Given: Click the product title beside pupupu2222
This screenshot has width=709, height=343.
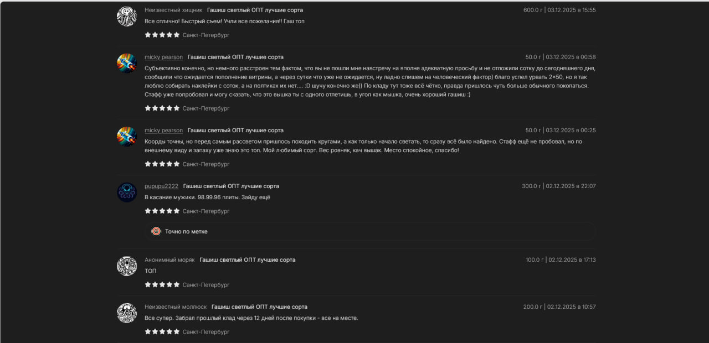Looking at the screenshot, I should tap(231, 186).
